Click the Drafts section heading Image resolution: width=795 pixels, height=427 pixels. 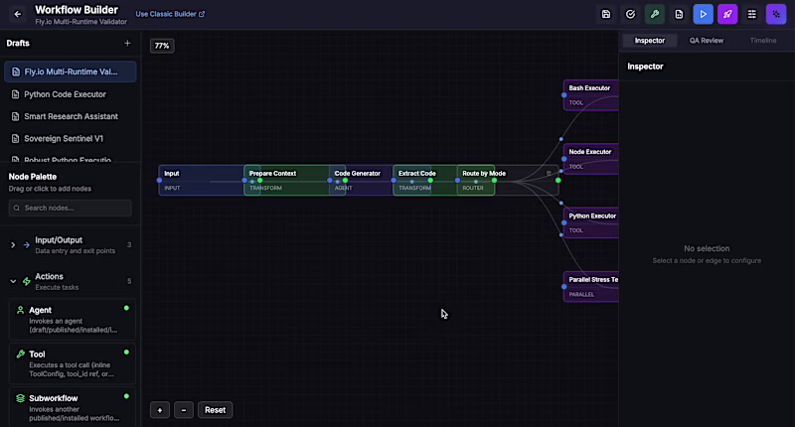pos(18,43)
